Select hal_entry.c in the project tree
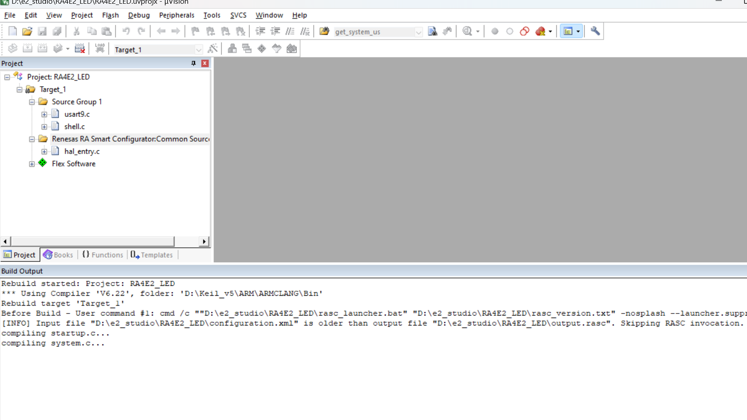The image size is (747, 420). pos(82,152)
